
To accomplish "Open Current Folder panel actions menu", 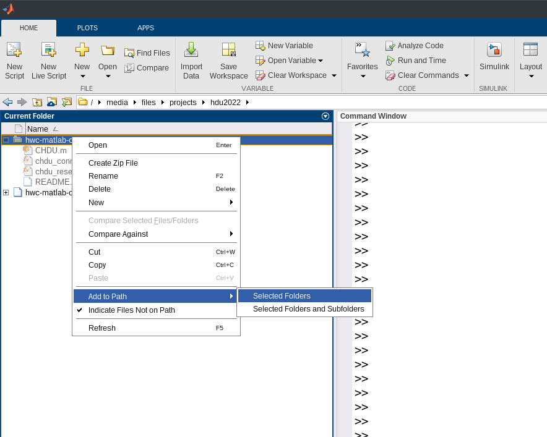I will point(325,116).
